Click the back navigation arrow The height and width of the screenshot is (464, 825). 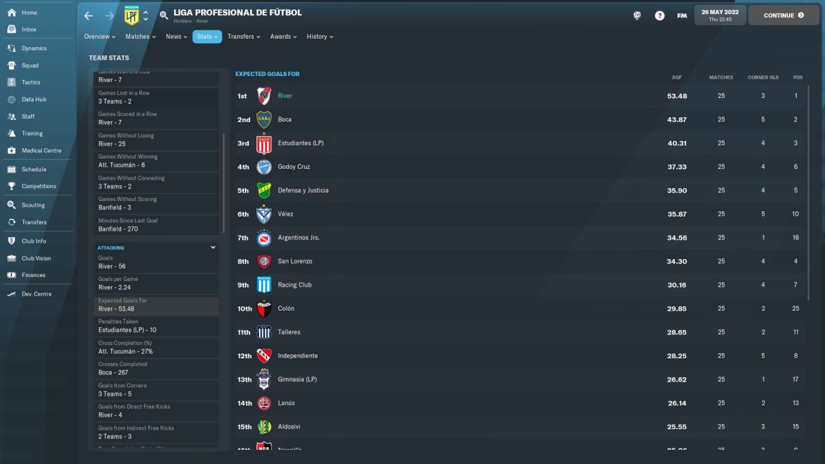coord(89,15)
